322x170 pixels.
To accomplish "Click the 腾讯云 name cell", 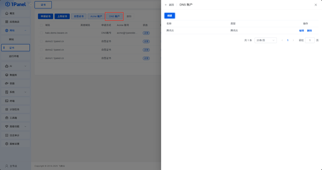I will tap(170, 30).
